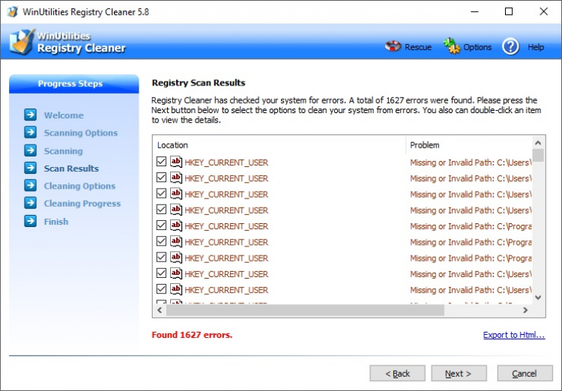Select the Scan Results step
Screen dimensions: 562x391
click(71, 169)
